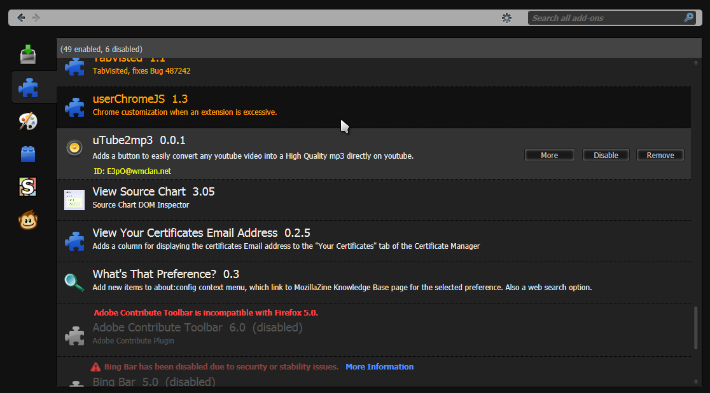
Task: Click the magnifying glass search icon
Action: [688, 18]
